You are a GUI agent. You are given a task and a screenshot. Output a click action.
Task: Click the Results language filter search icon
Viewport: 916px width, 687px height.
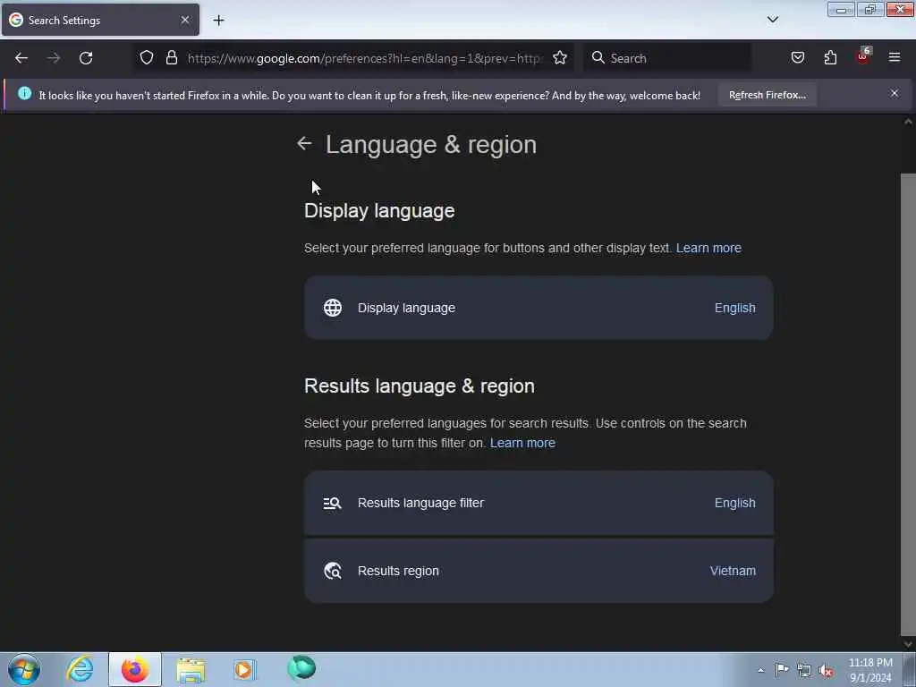point(333,503)
